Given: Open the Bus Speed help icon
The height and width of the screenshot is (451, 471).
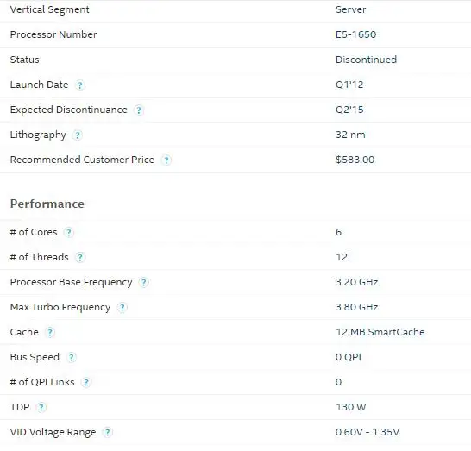Looking at the screenshot, I should tap(72, 357).
